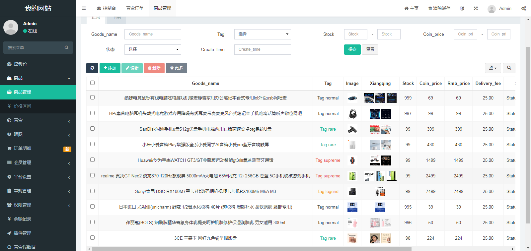Click the realme phone image thumbnail
This screenshot has height=251, width=531.
pyautogui.click(x=352, y=176)
